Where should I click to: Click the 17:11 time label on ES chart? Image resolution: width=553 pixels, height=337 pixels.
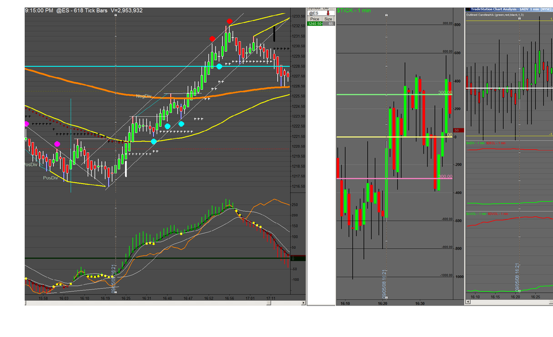(x=271, y=298)
